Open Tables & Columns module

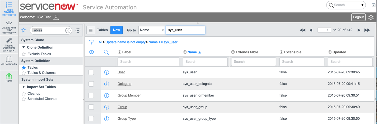coord(41,73)
